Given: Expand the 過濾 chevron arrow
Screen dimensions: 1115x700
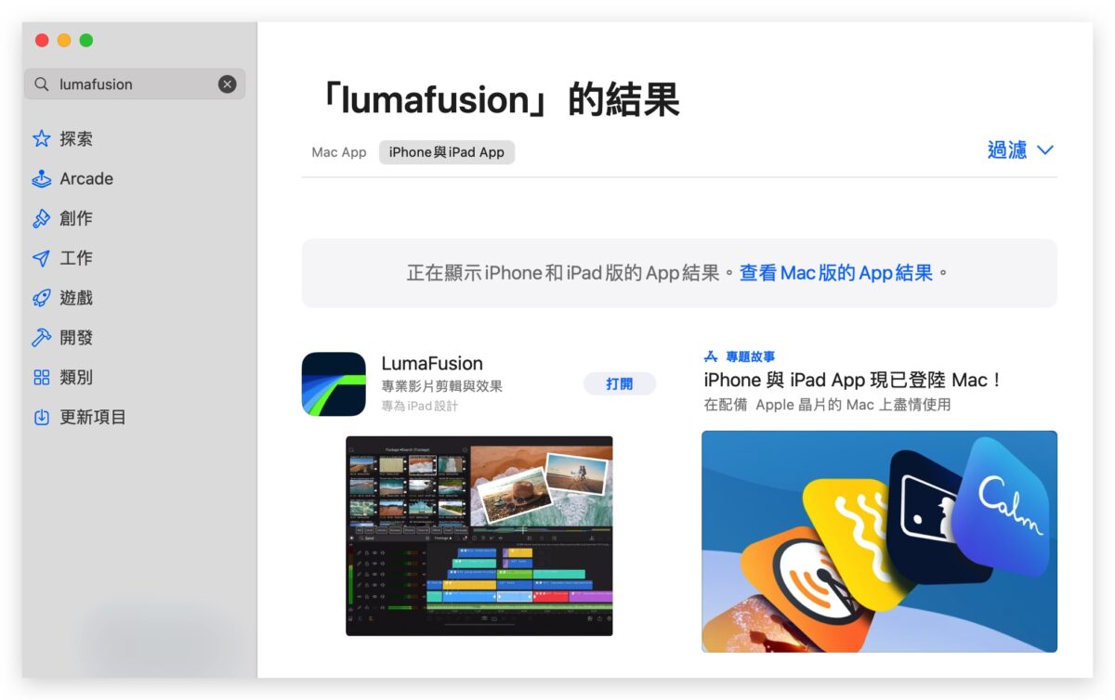Looking at the screenshot, I should coord(1045,150).
